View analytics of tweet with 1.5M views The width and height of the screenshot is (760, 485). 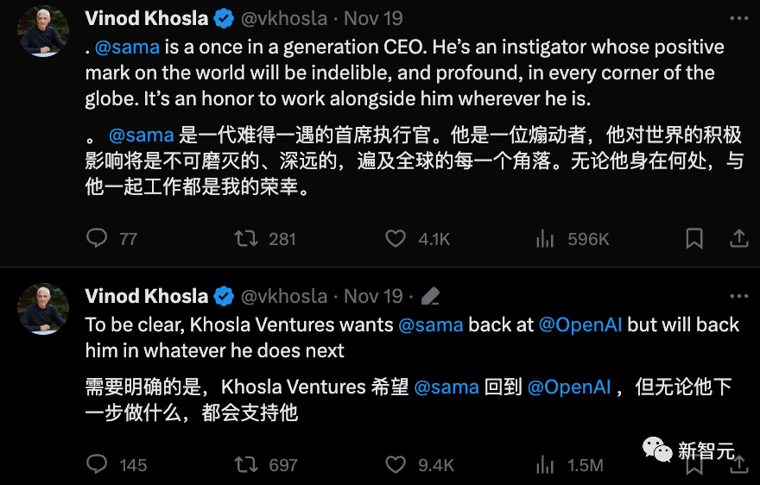545,465
